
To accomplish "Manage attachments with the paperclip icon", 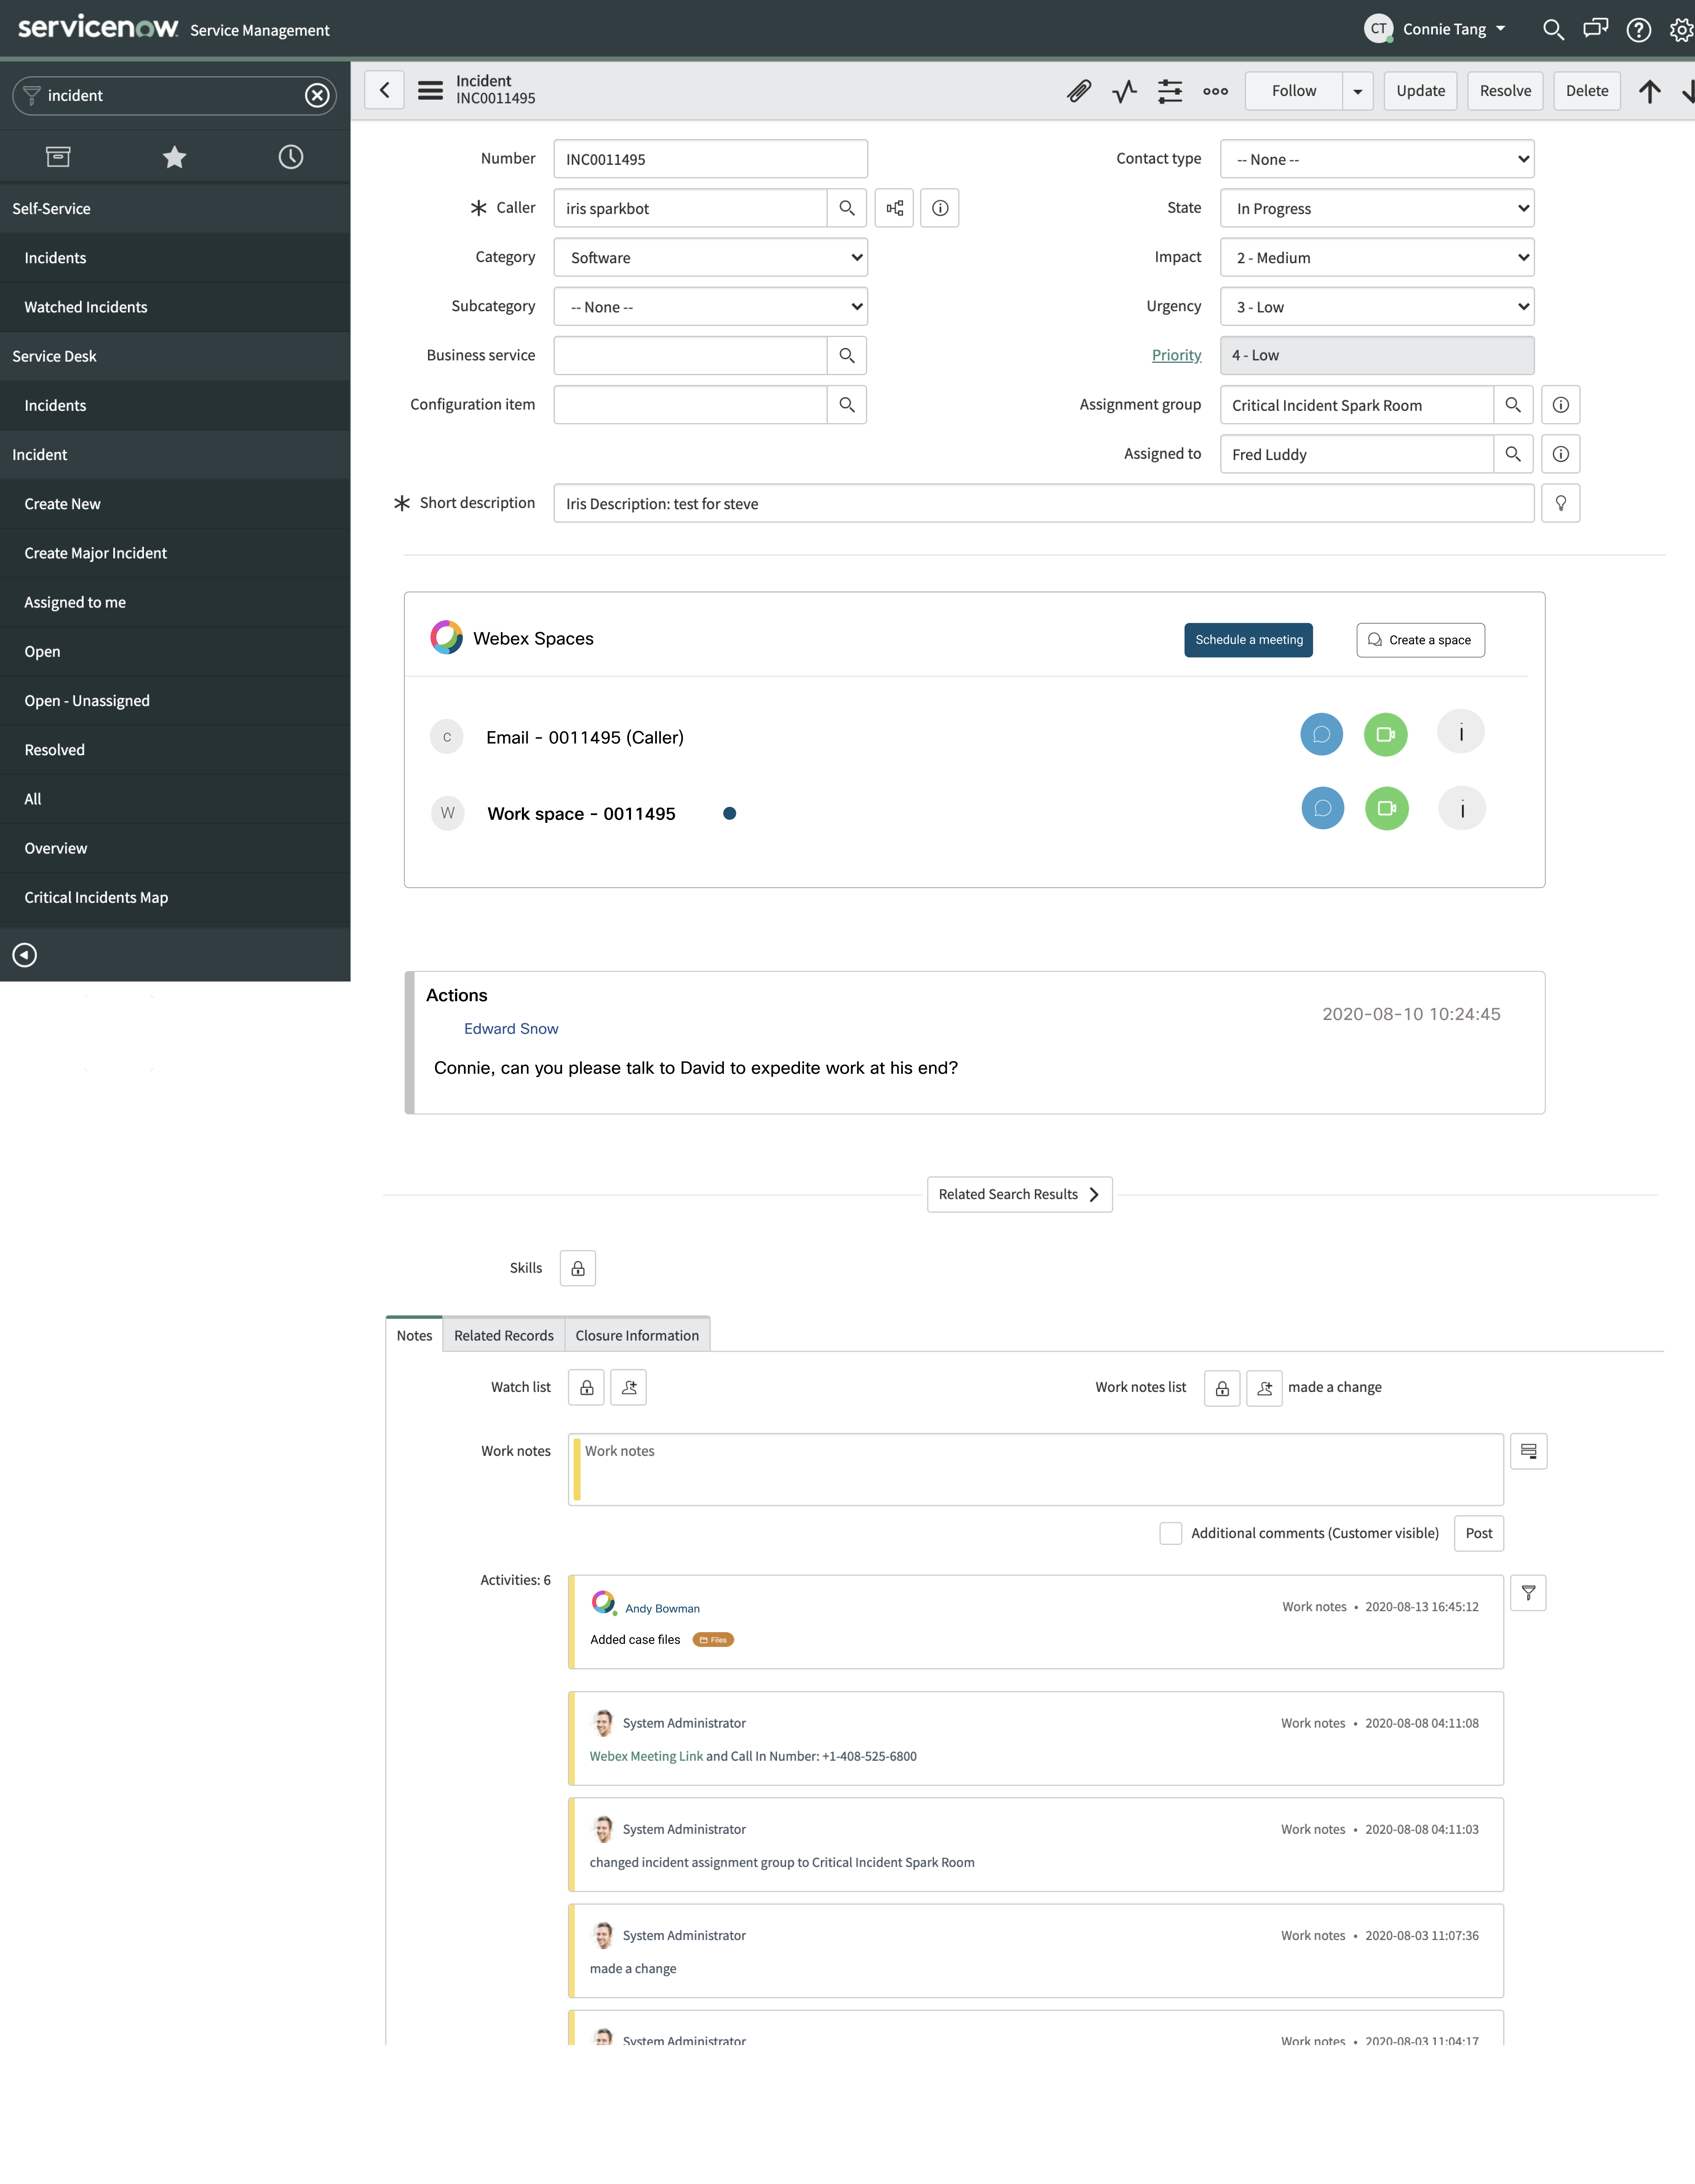I will tap(1079, 91).
